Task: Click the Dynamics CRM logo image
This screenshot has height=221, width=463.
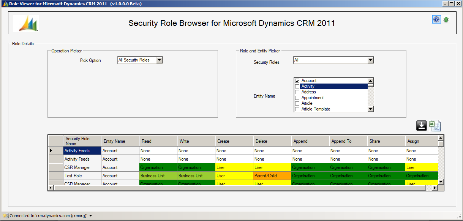Action: (26, 24)
